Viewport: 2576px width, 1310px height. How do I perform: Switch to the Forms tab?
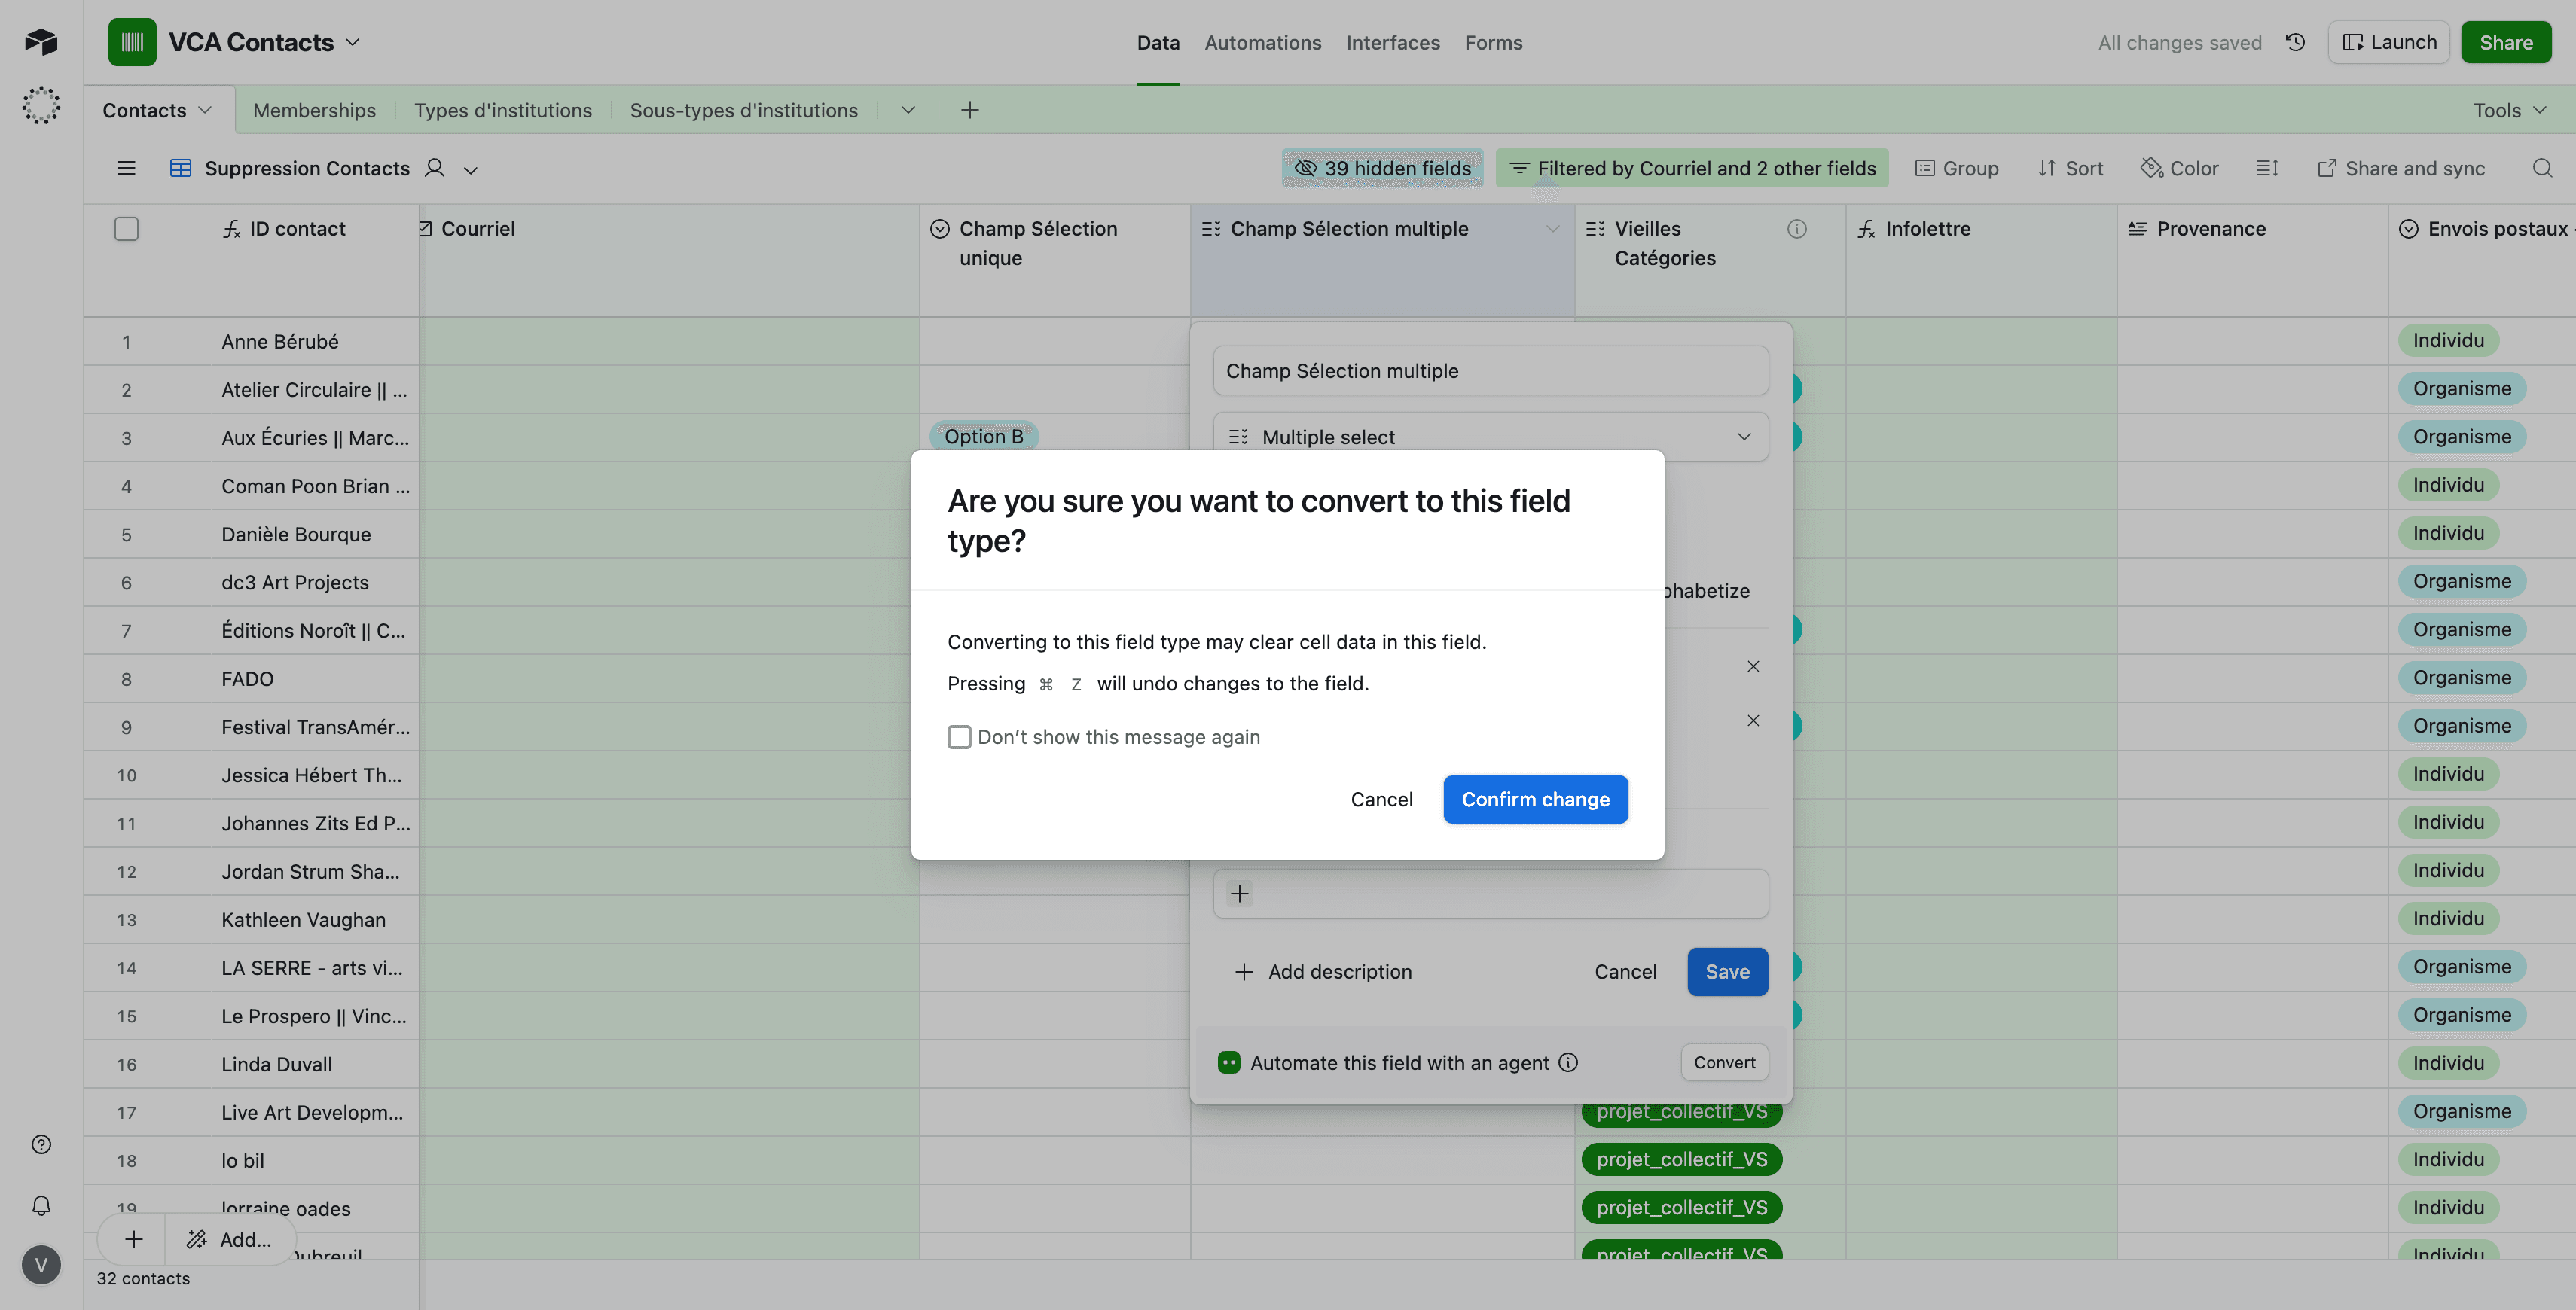click(1493, 42)
